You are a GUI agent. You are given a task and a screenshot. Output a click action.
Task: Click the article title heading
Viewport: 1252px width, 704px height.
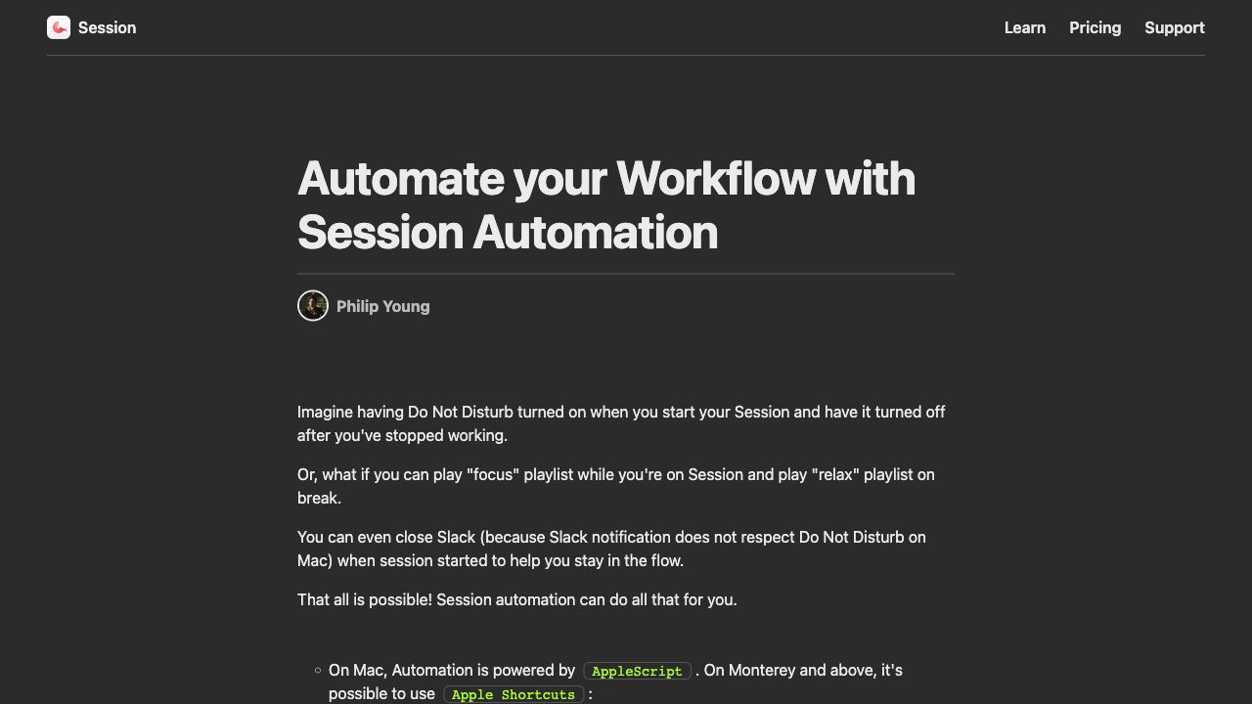606,205
